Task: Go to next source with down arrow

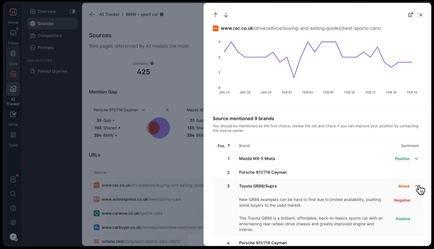Action: [x=226, y=15]
